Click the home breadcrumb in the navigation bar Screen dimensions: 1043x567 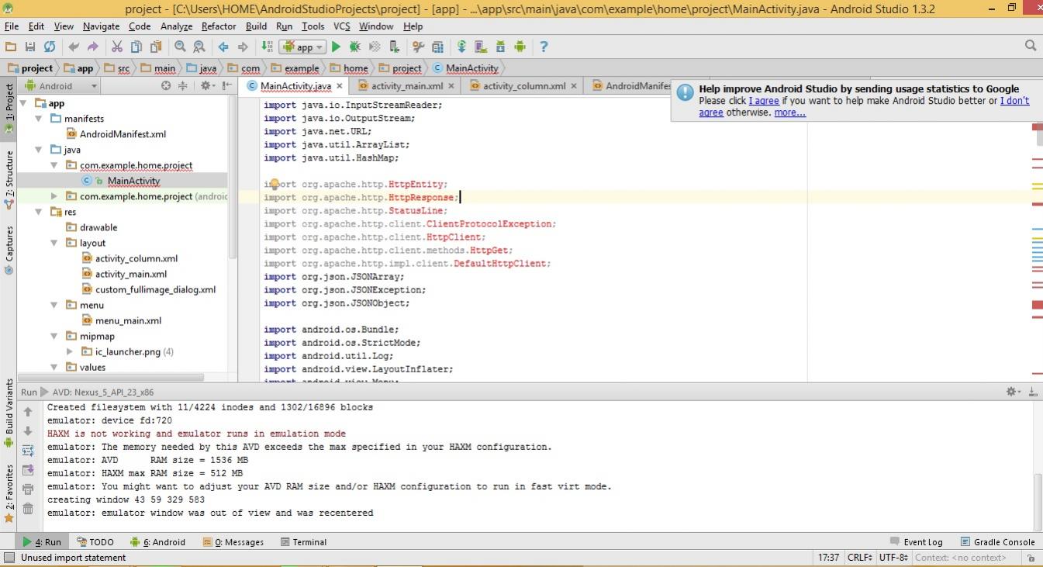349,68
